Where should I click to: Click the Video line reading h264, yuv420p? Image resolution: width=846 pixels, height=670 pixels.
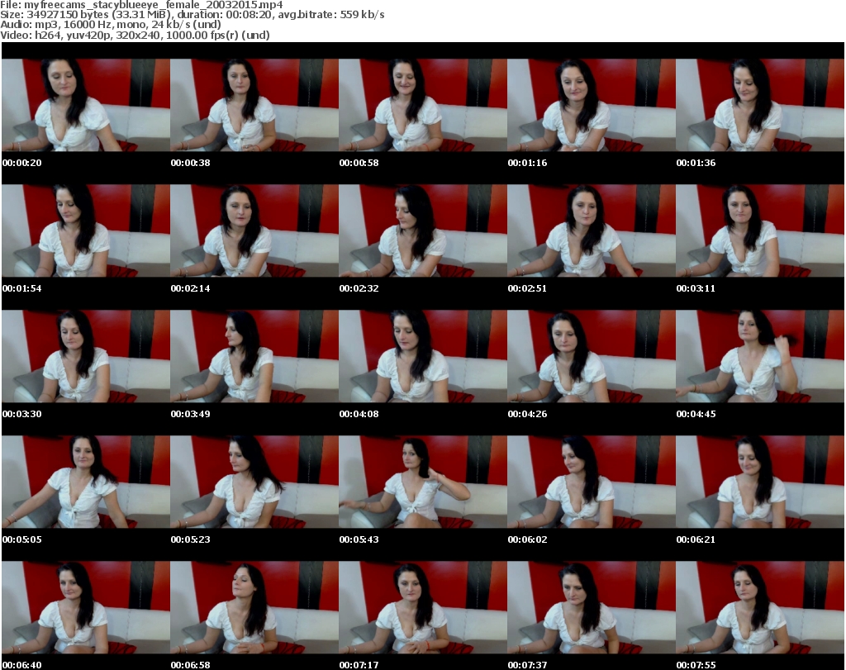[135, 35]
